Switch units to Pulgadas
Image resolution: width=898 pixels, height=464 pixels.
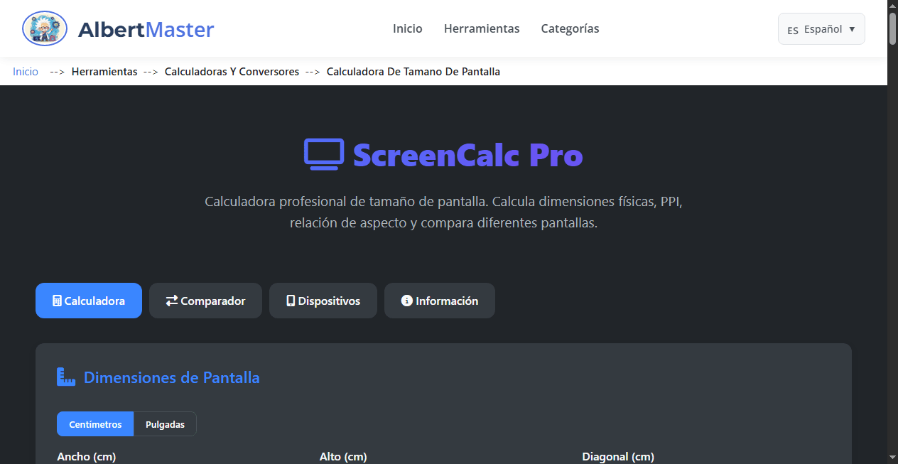[x=165, y=424]
